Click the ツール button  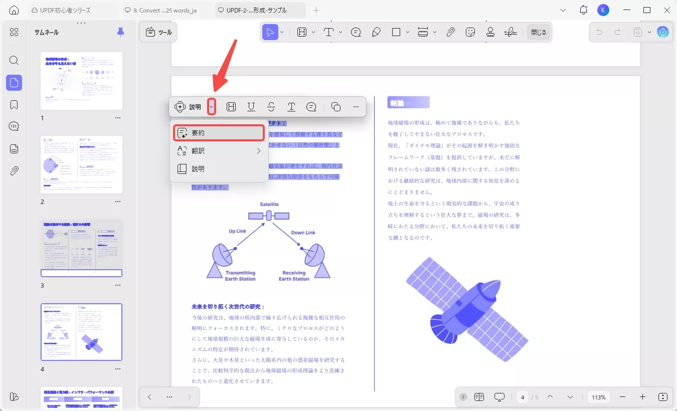pyautogui.click(x=158, y=32)
